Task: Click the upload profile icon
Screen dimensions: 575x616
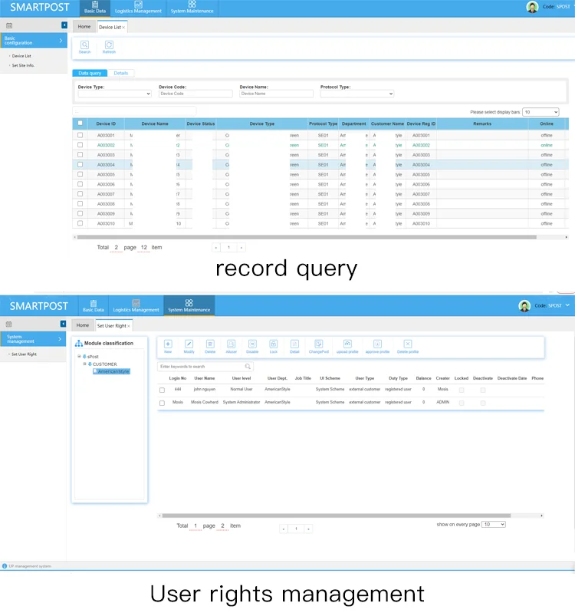Action: tap(347, 344)
